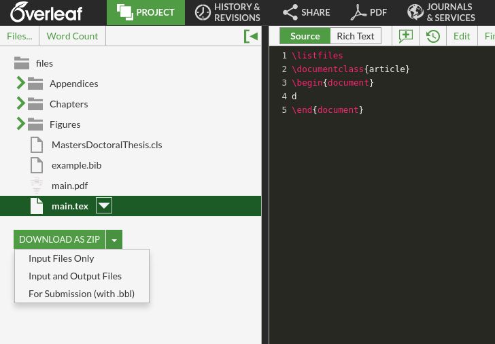Screen dimensions: 495x344
Task: Select the Appendices folder
Action: tap(73, 84)
